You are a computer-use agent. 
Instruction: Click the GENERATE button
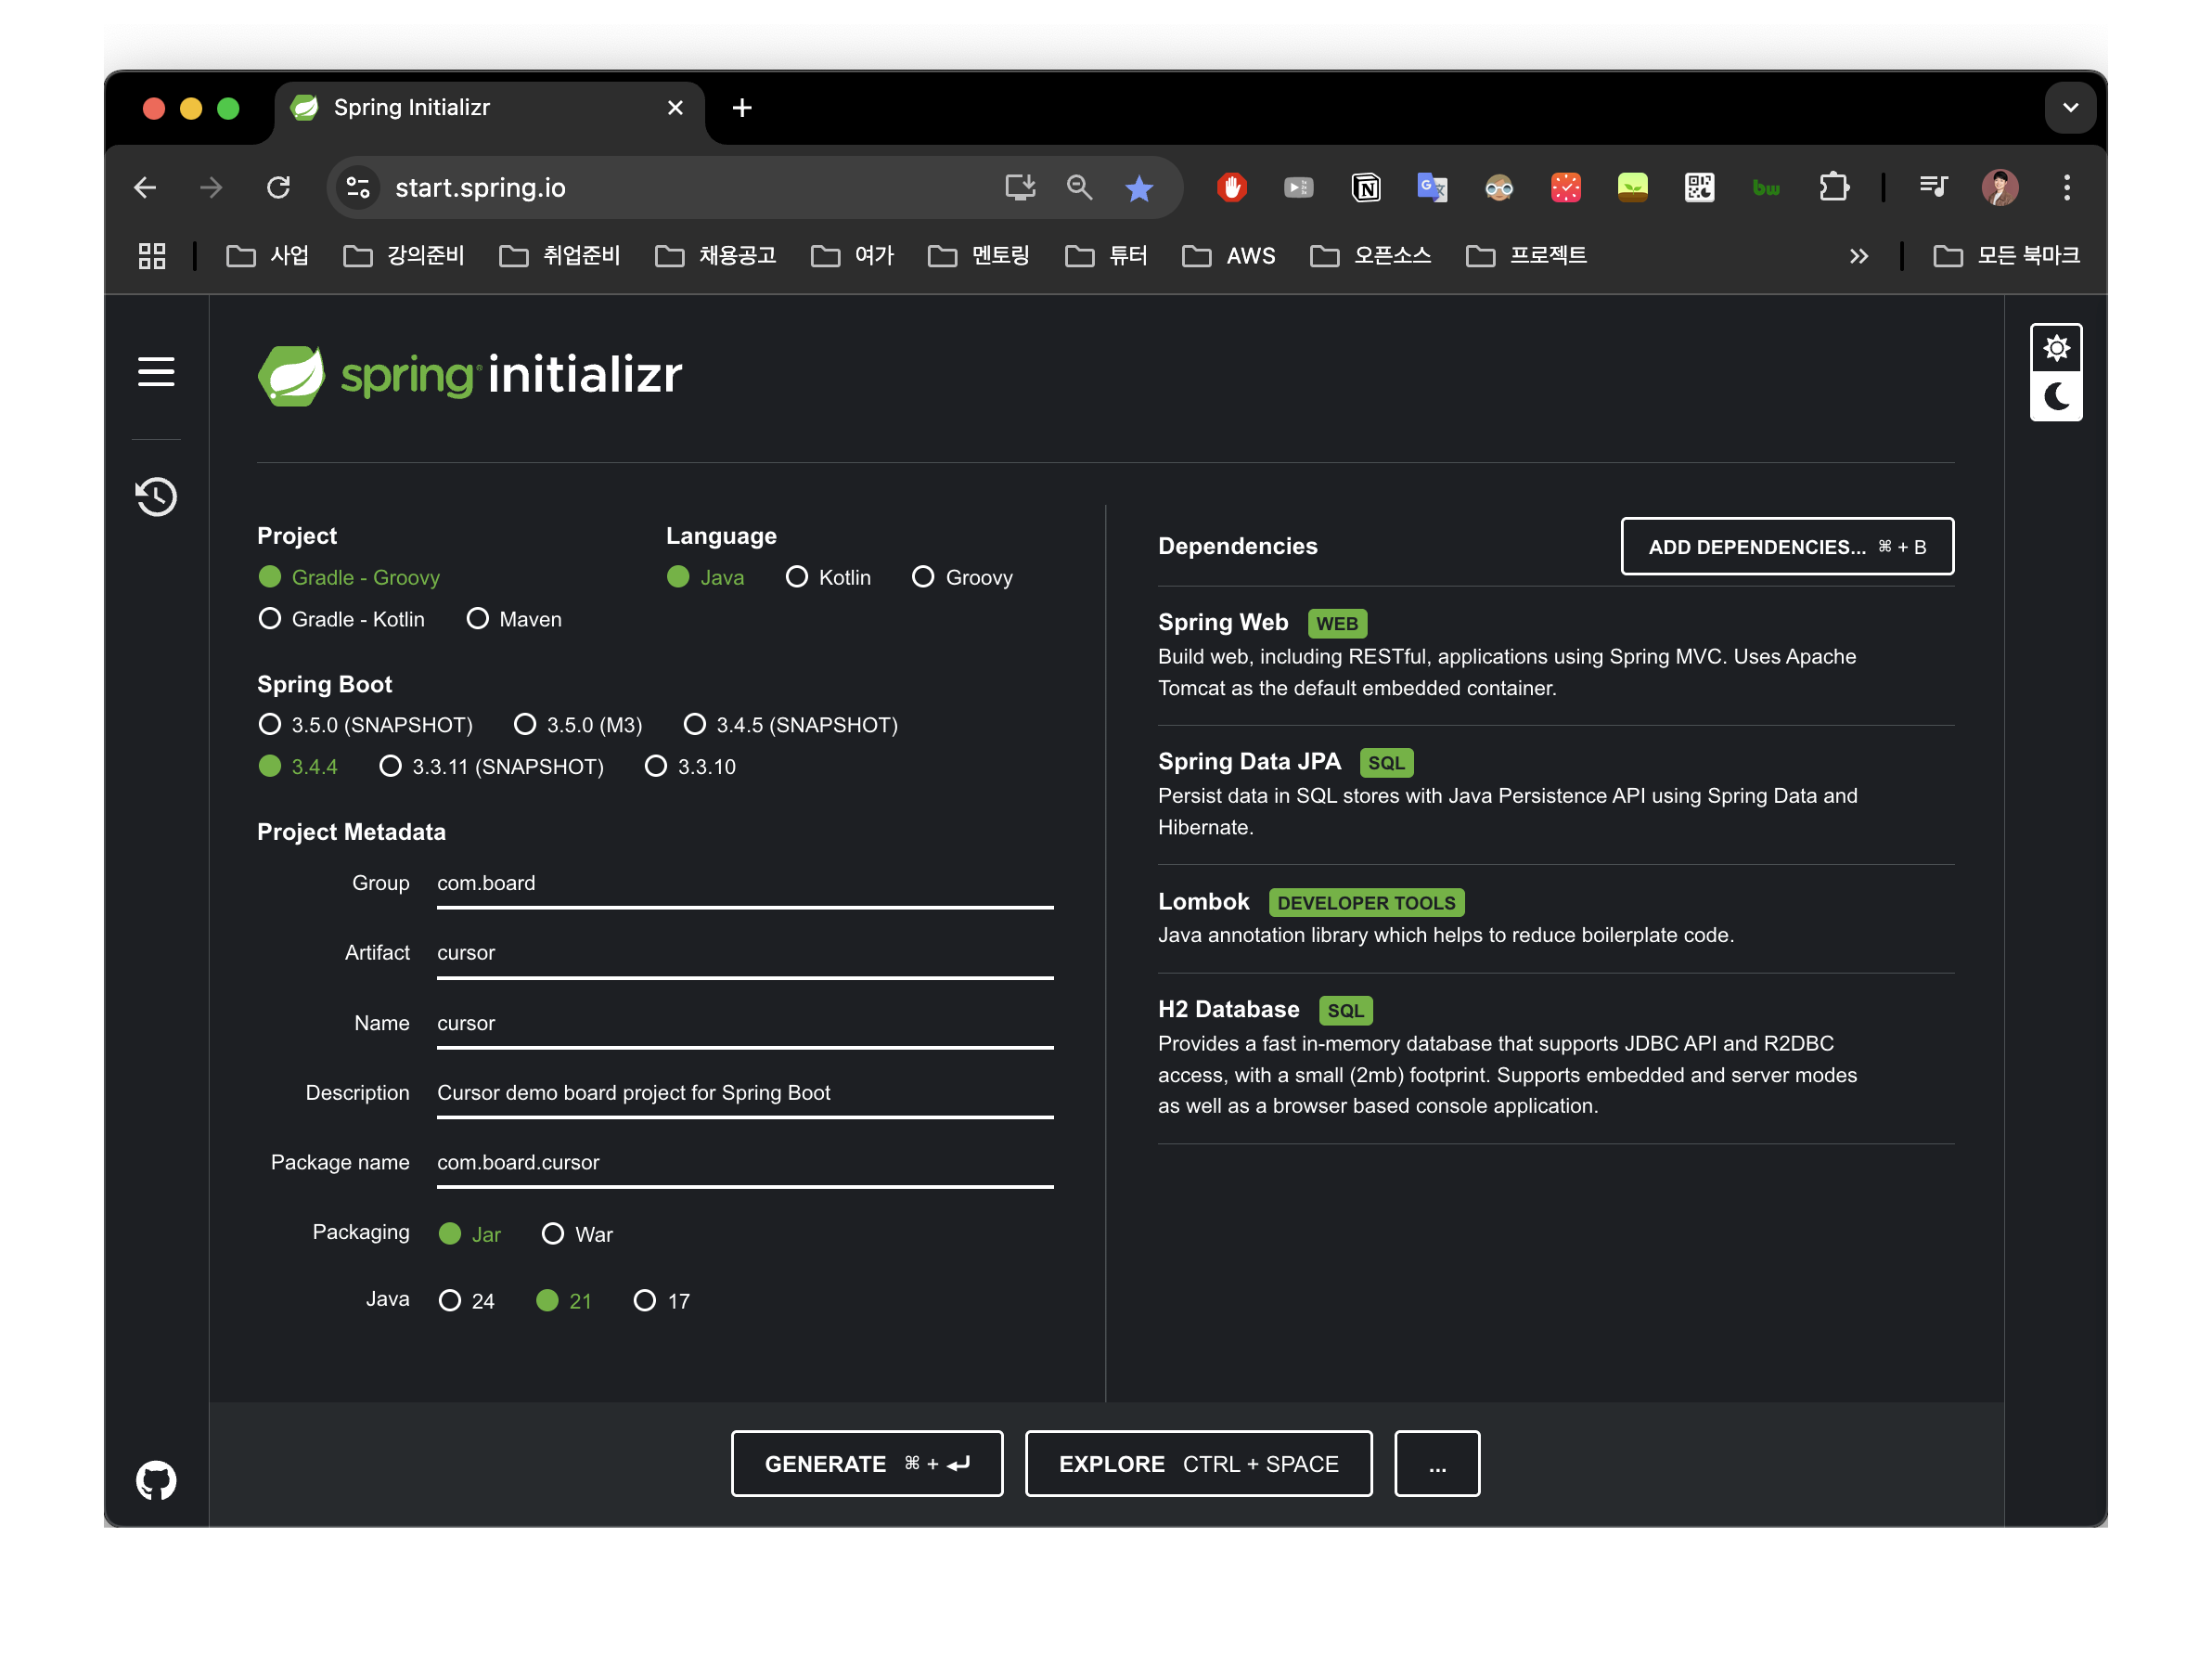[x=866, y=1464]
